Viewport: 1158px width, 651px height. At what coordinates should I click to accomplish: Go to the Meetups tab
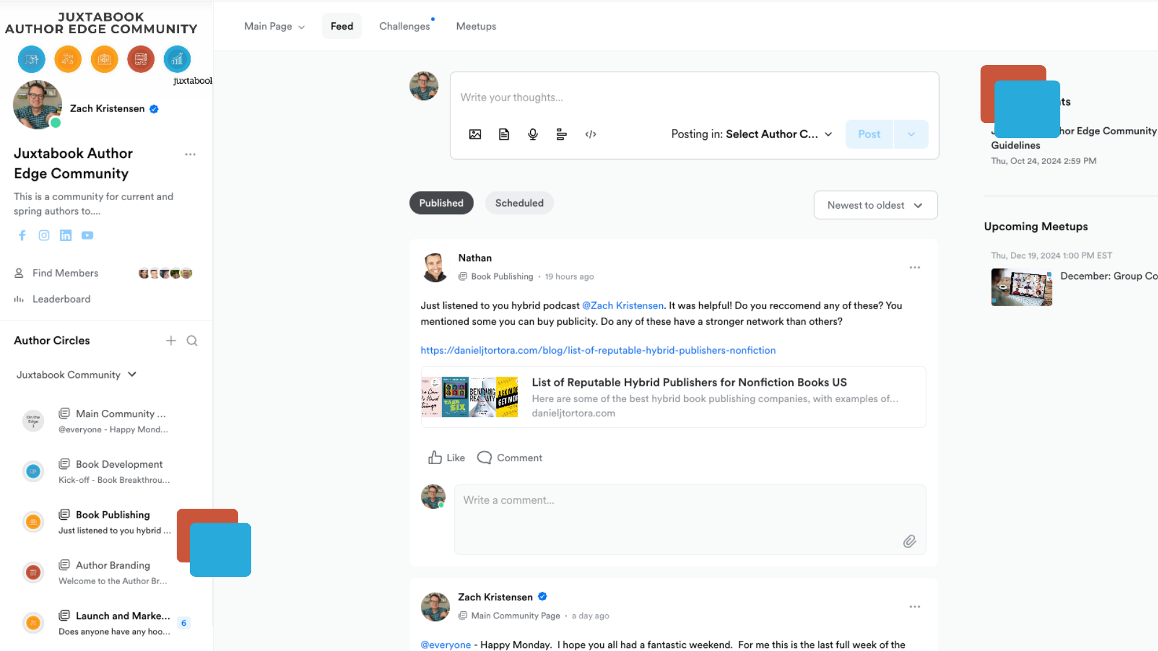click(x=476, y=27)
